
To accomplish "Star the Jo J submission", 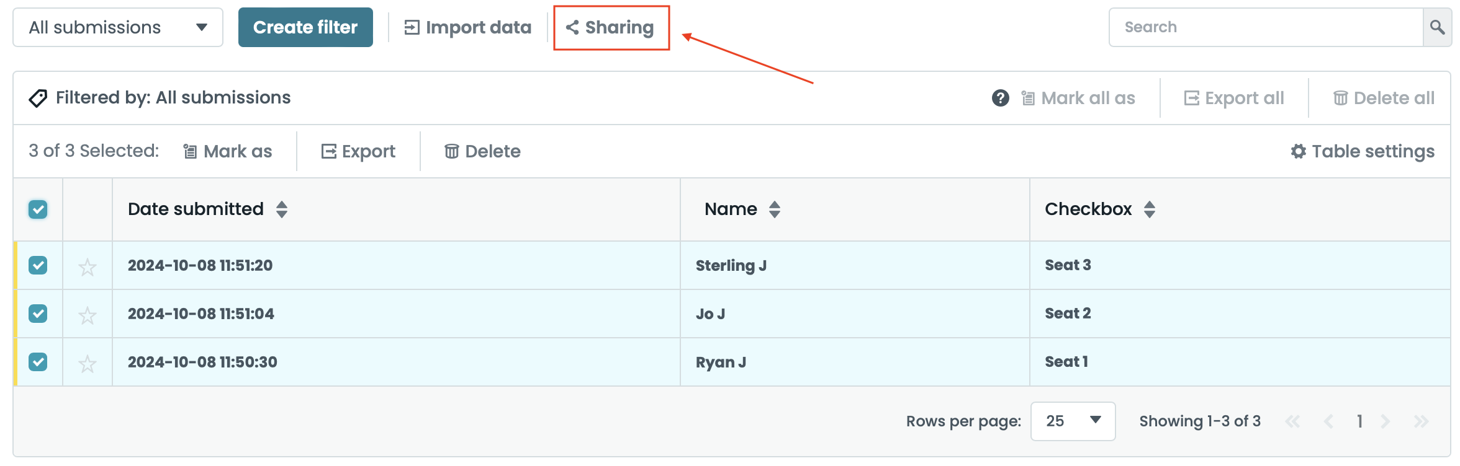I will point(88,315).
